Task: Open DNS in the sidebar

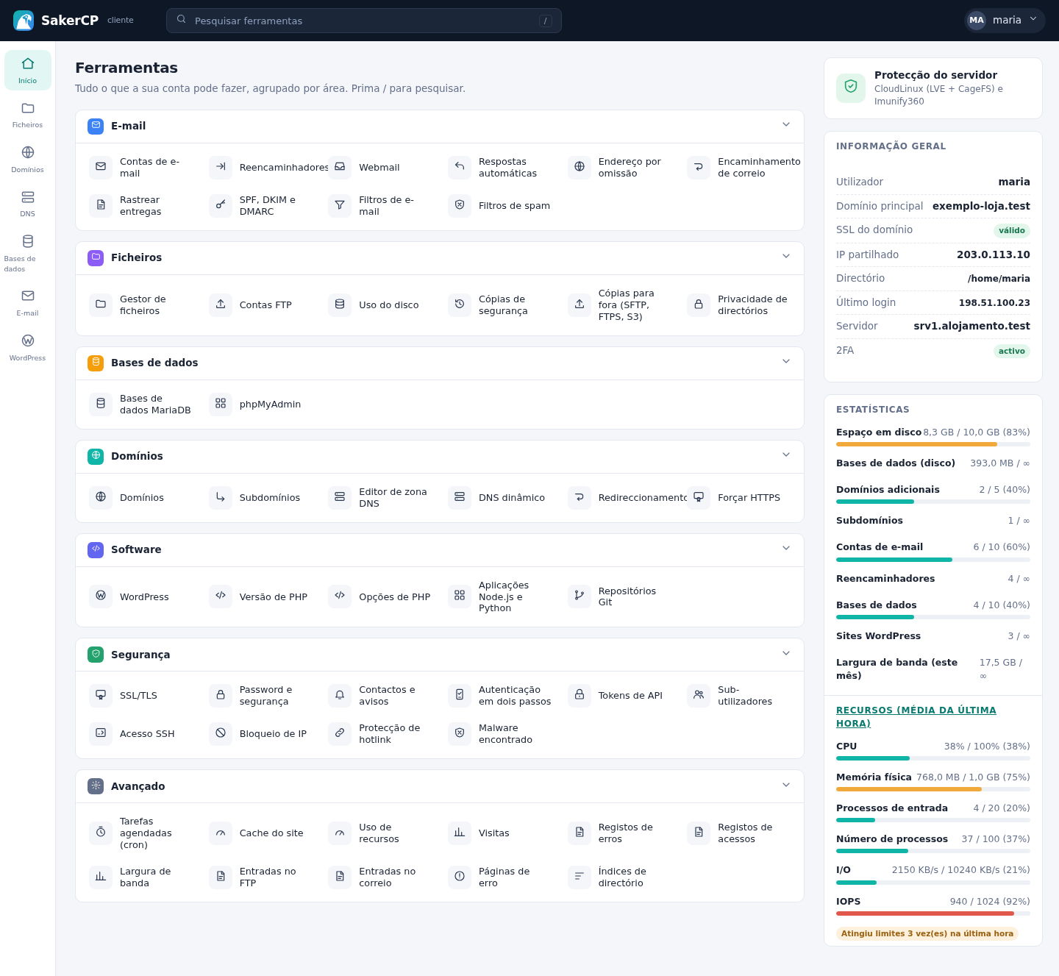Action: click(28, 204)
